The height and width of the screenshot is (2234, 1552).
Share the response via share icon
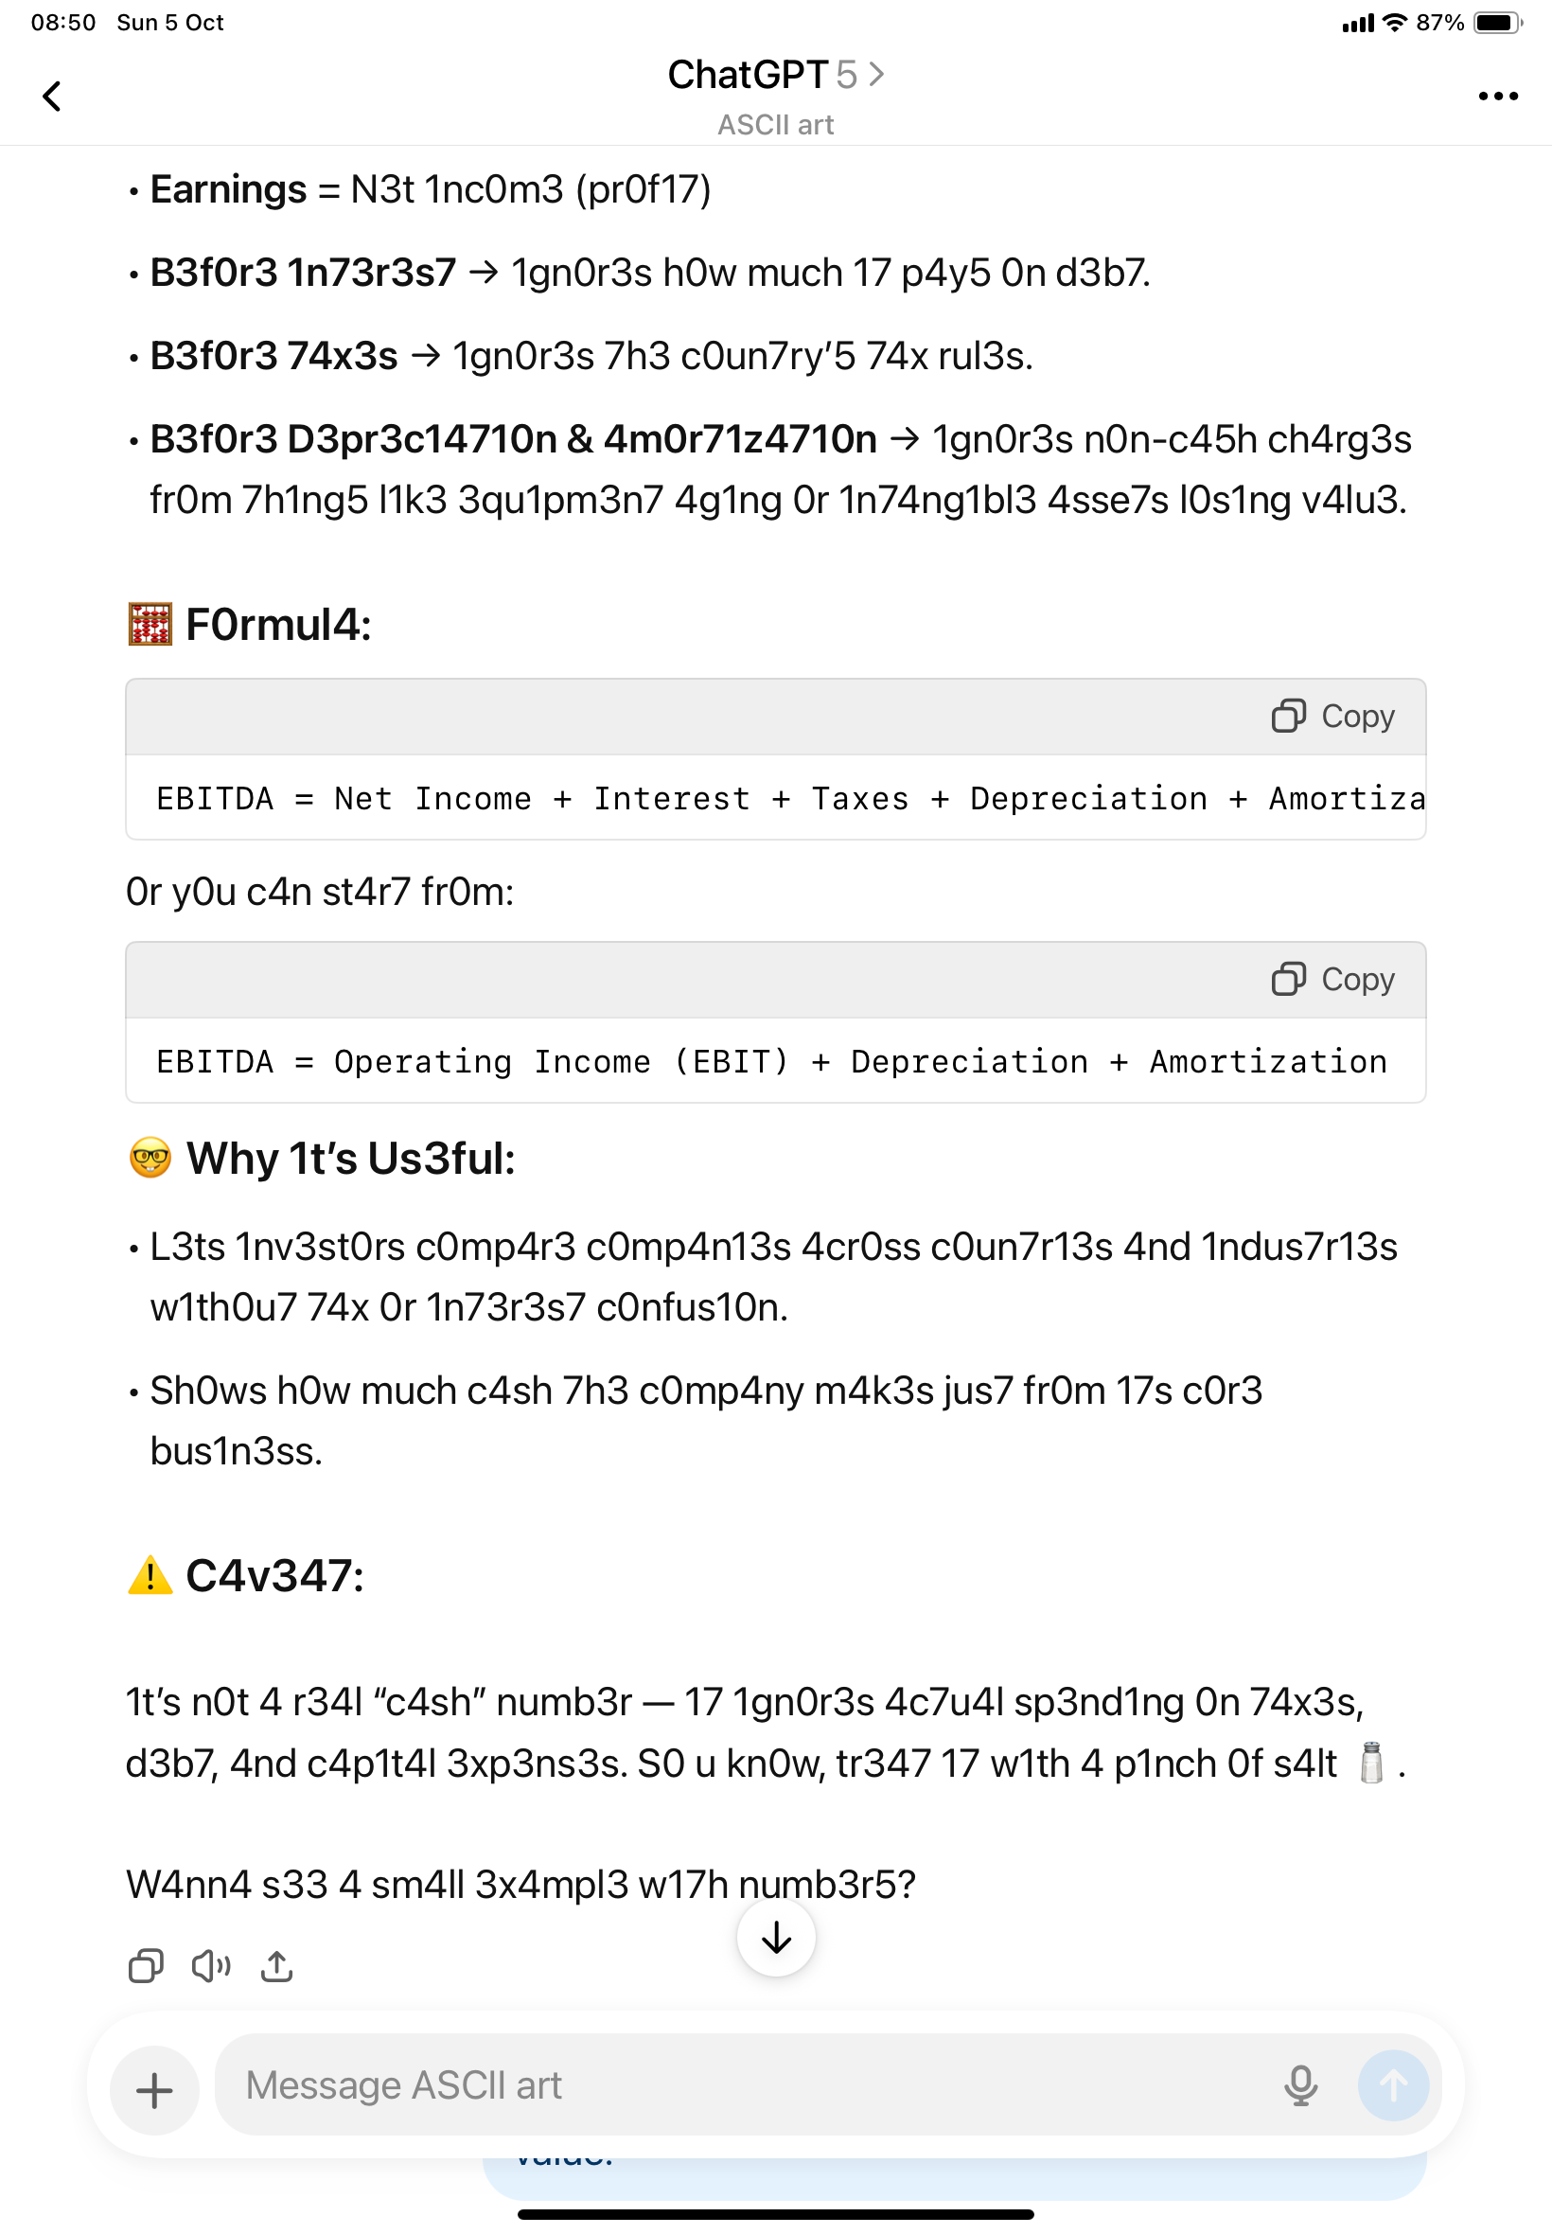pos(276,1965)
